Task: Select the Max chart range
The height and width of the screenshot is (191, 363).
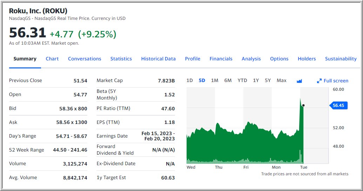Action: 282,80
